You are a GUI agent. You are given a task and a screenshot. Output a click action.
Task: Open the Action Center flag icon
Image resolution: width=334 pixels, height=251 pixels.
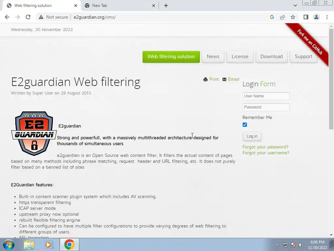point(293,245)
